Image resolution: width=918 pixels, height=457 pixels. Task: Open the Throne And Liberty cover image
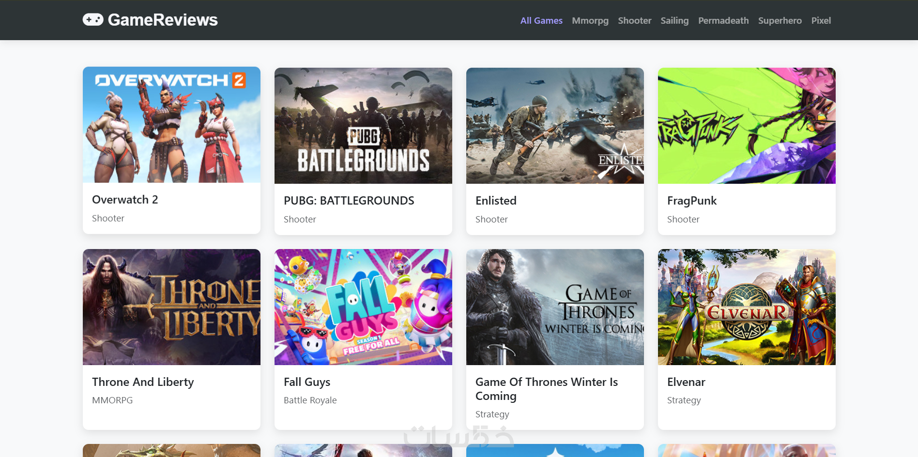coord(171,307)
